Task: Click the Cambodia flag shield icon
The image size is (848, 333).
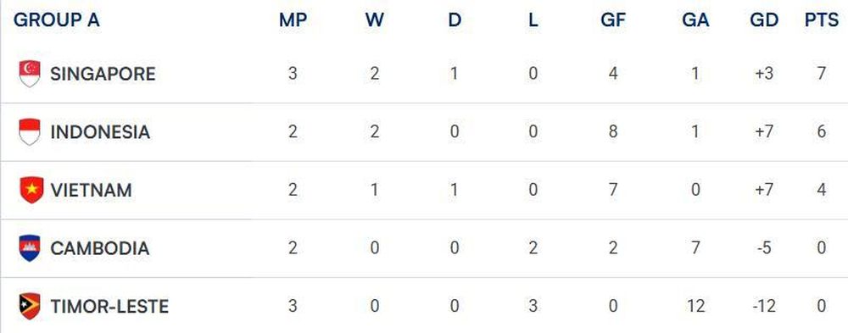Action: [30, 248]
